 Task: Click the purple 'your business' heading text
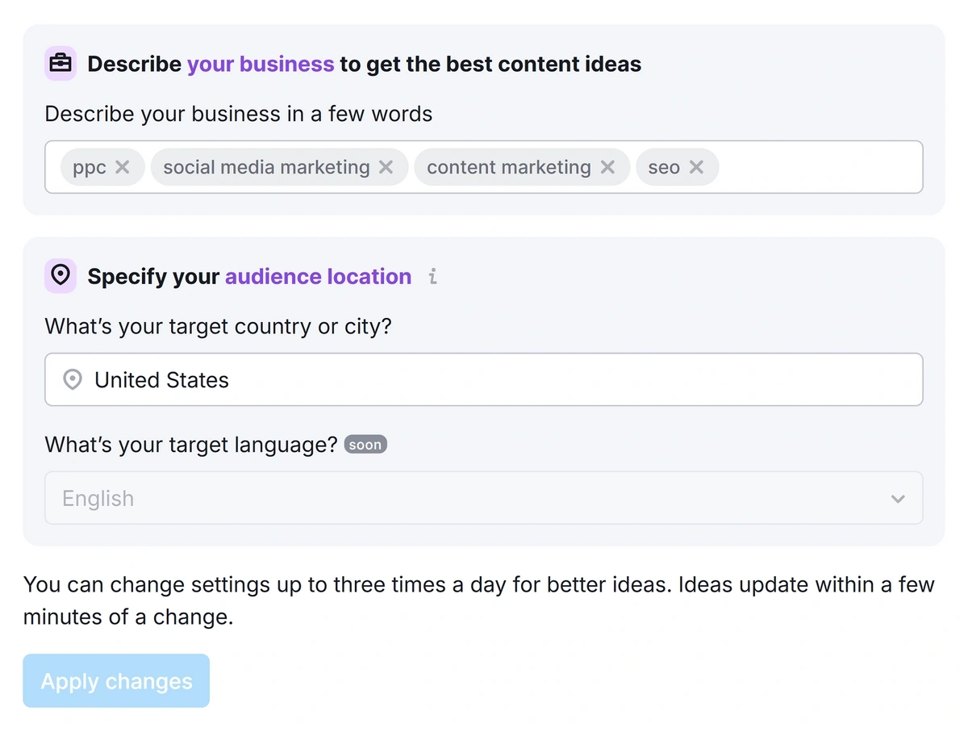pyautogui.click(x=260, y=64)
